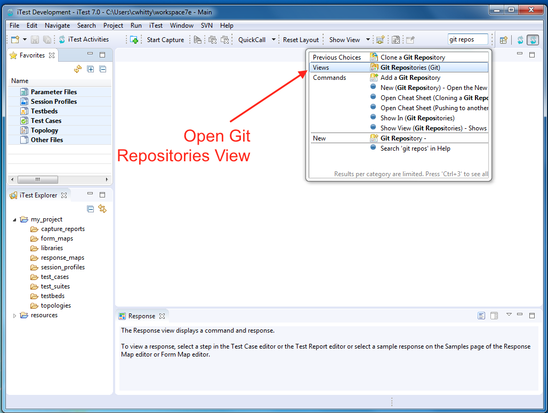Click the Start Capture button
The height and width of the screenshot is (413, 548).
pos(165,40)
